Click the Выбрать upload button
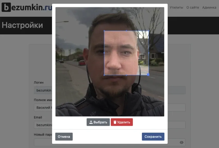The image size is (219, 148). point(98,122)
